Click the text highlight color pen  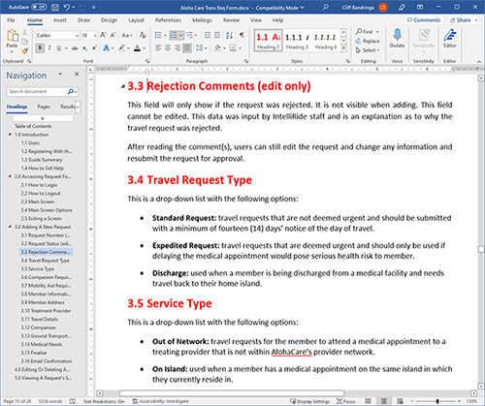coord(121,48)
